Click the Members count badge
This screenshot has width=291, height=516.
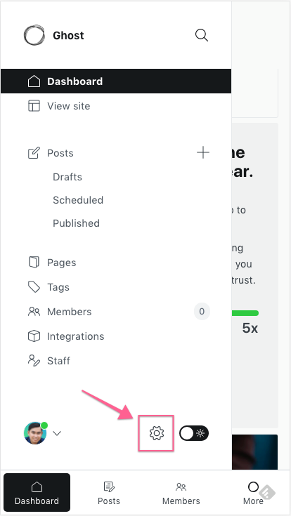(202, 311)
